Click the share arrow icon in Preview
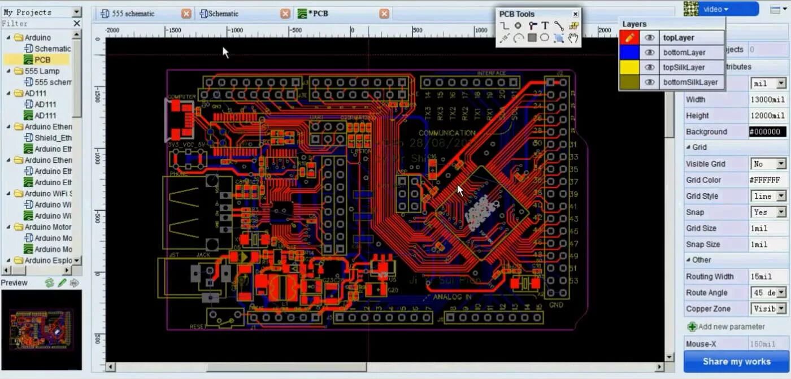791x379 pixels. point(74,283)
